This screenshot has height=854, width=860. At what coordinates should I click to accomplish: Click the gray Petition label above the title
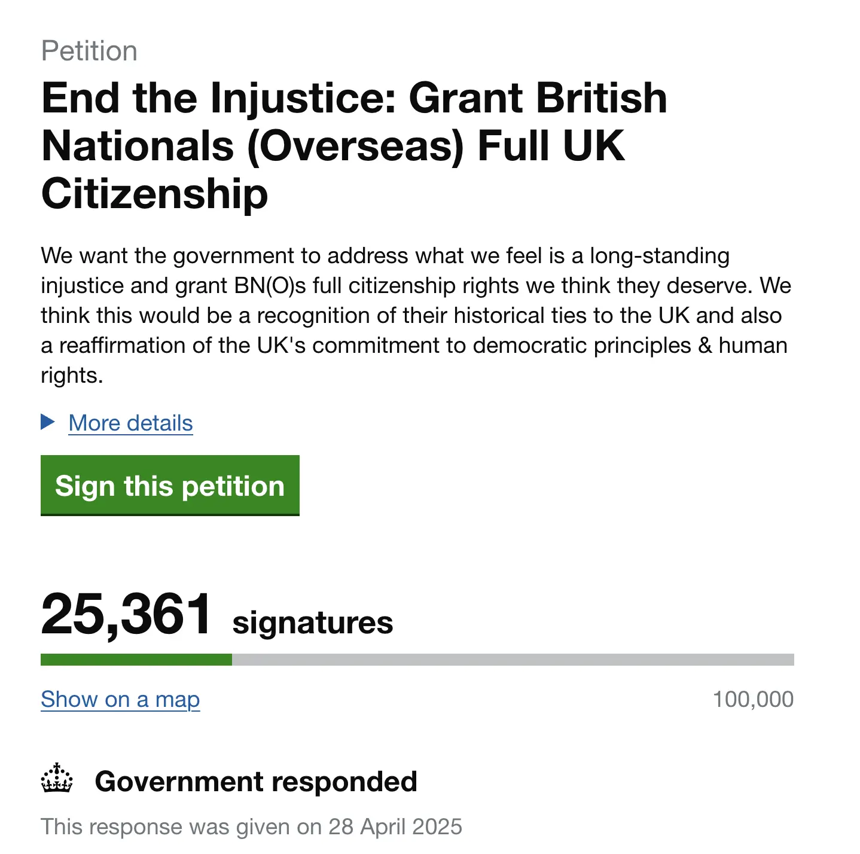click(x=89, y=51)
